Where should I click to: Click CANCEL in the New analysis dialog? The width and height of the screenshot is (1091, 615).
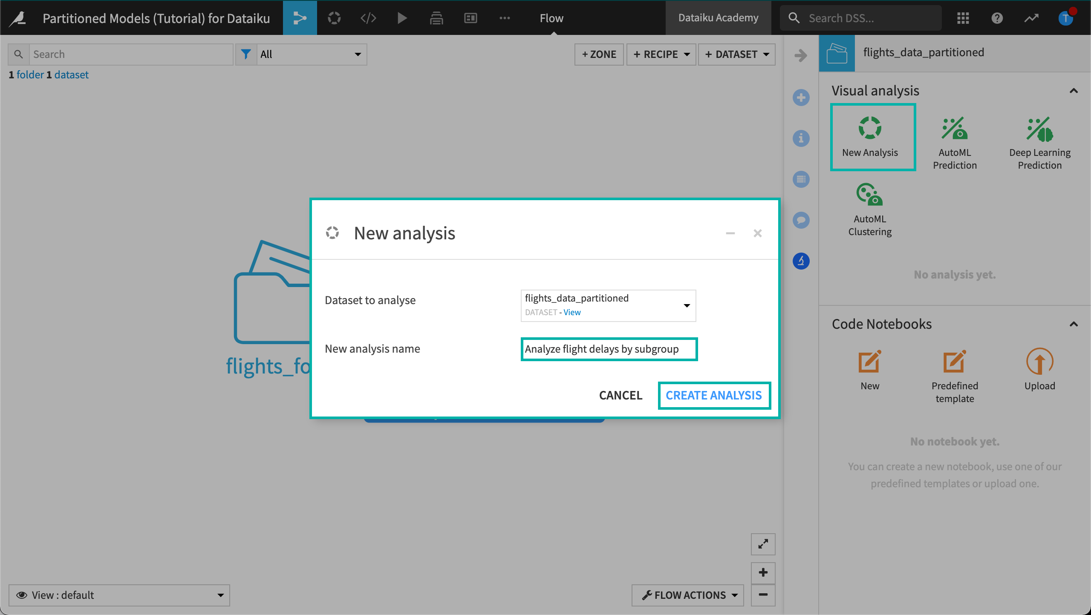621,395
